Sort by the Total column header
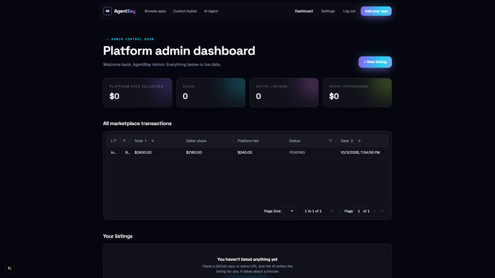495x278 pixels. pos(139,141)
